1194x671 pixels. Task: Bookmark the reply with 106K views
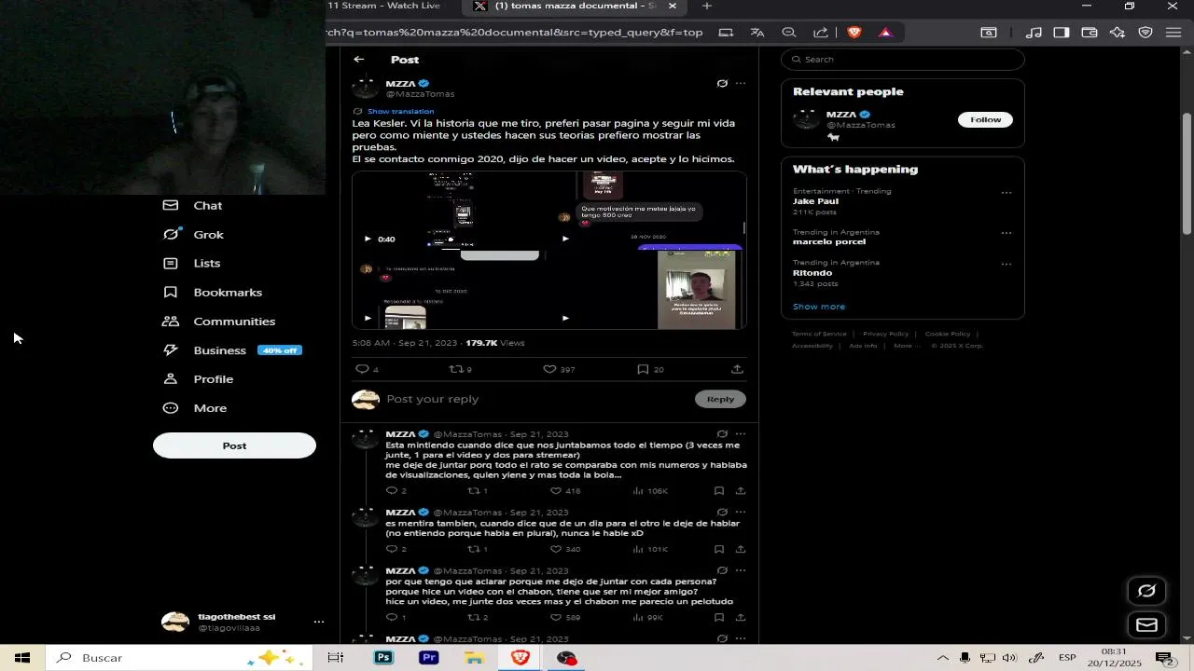pos(719,491)
